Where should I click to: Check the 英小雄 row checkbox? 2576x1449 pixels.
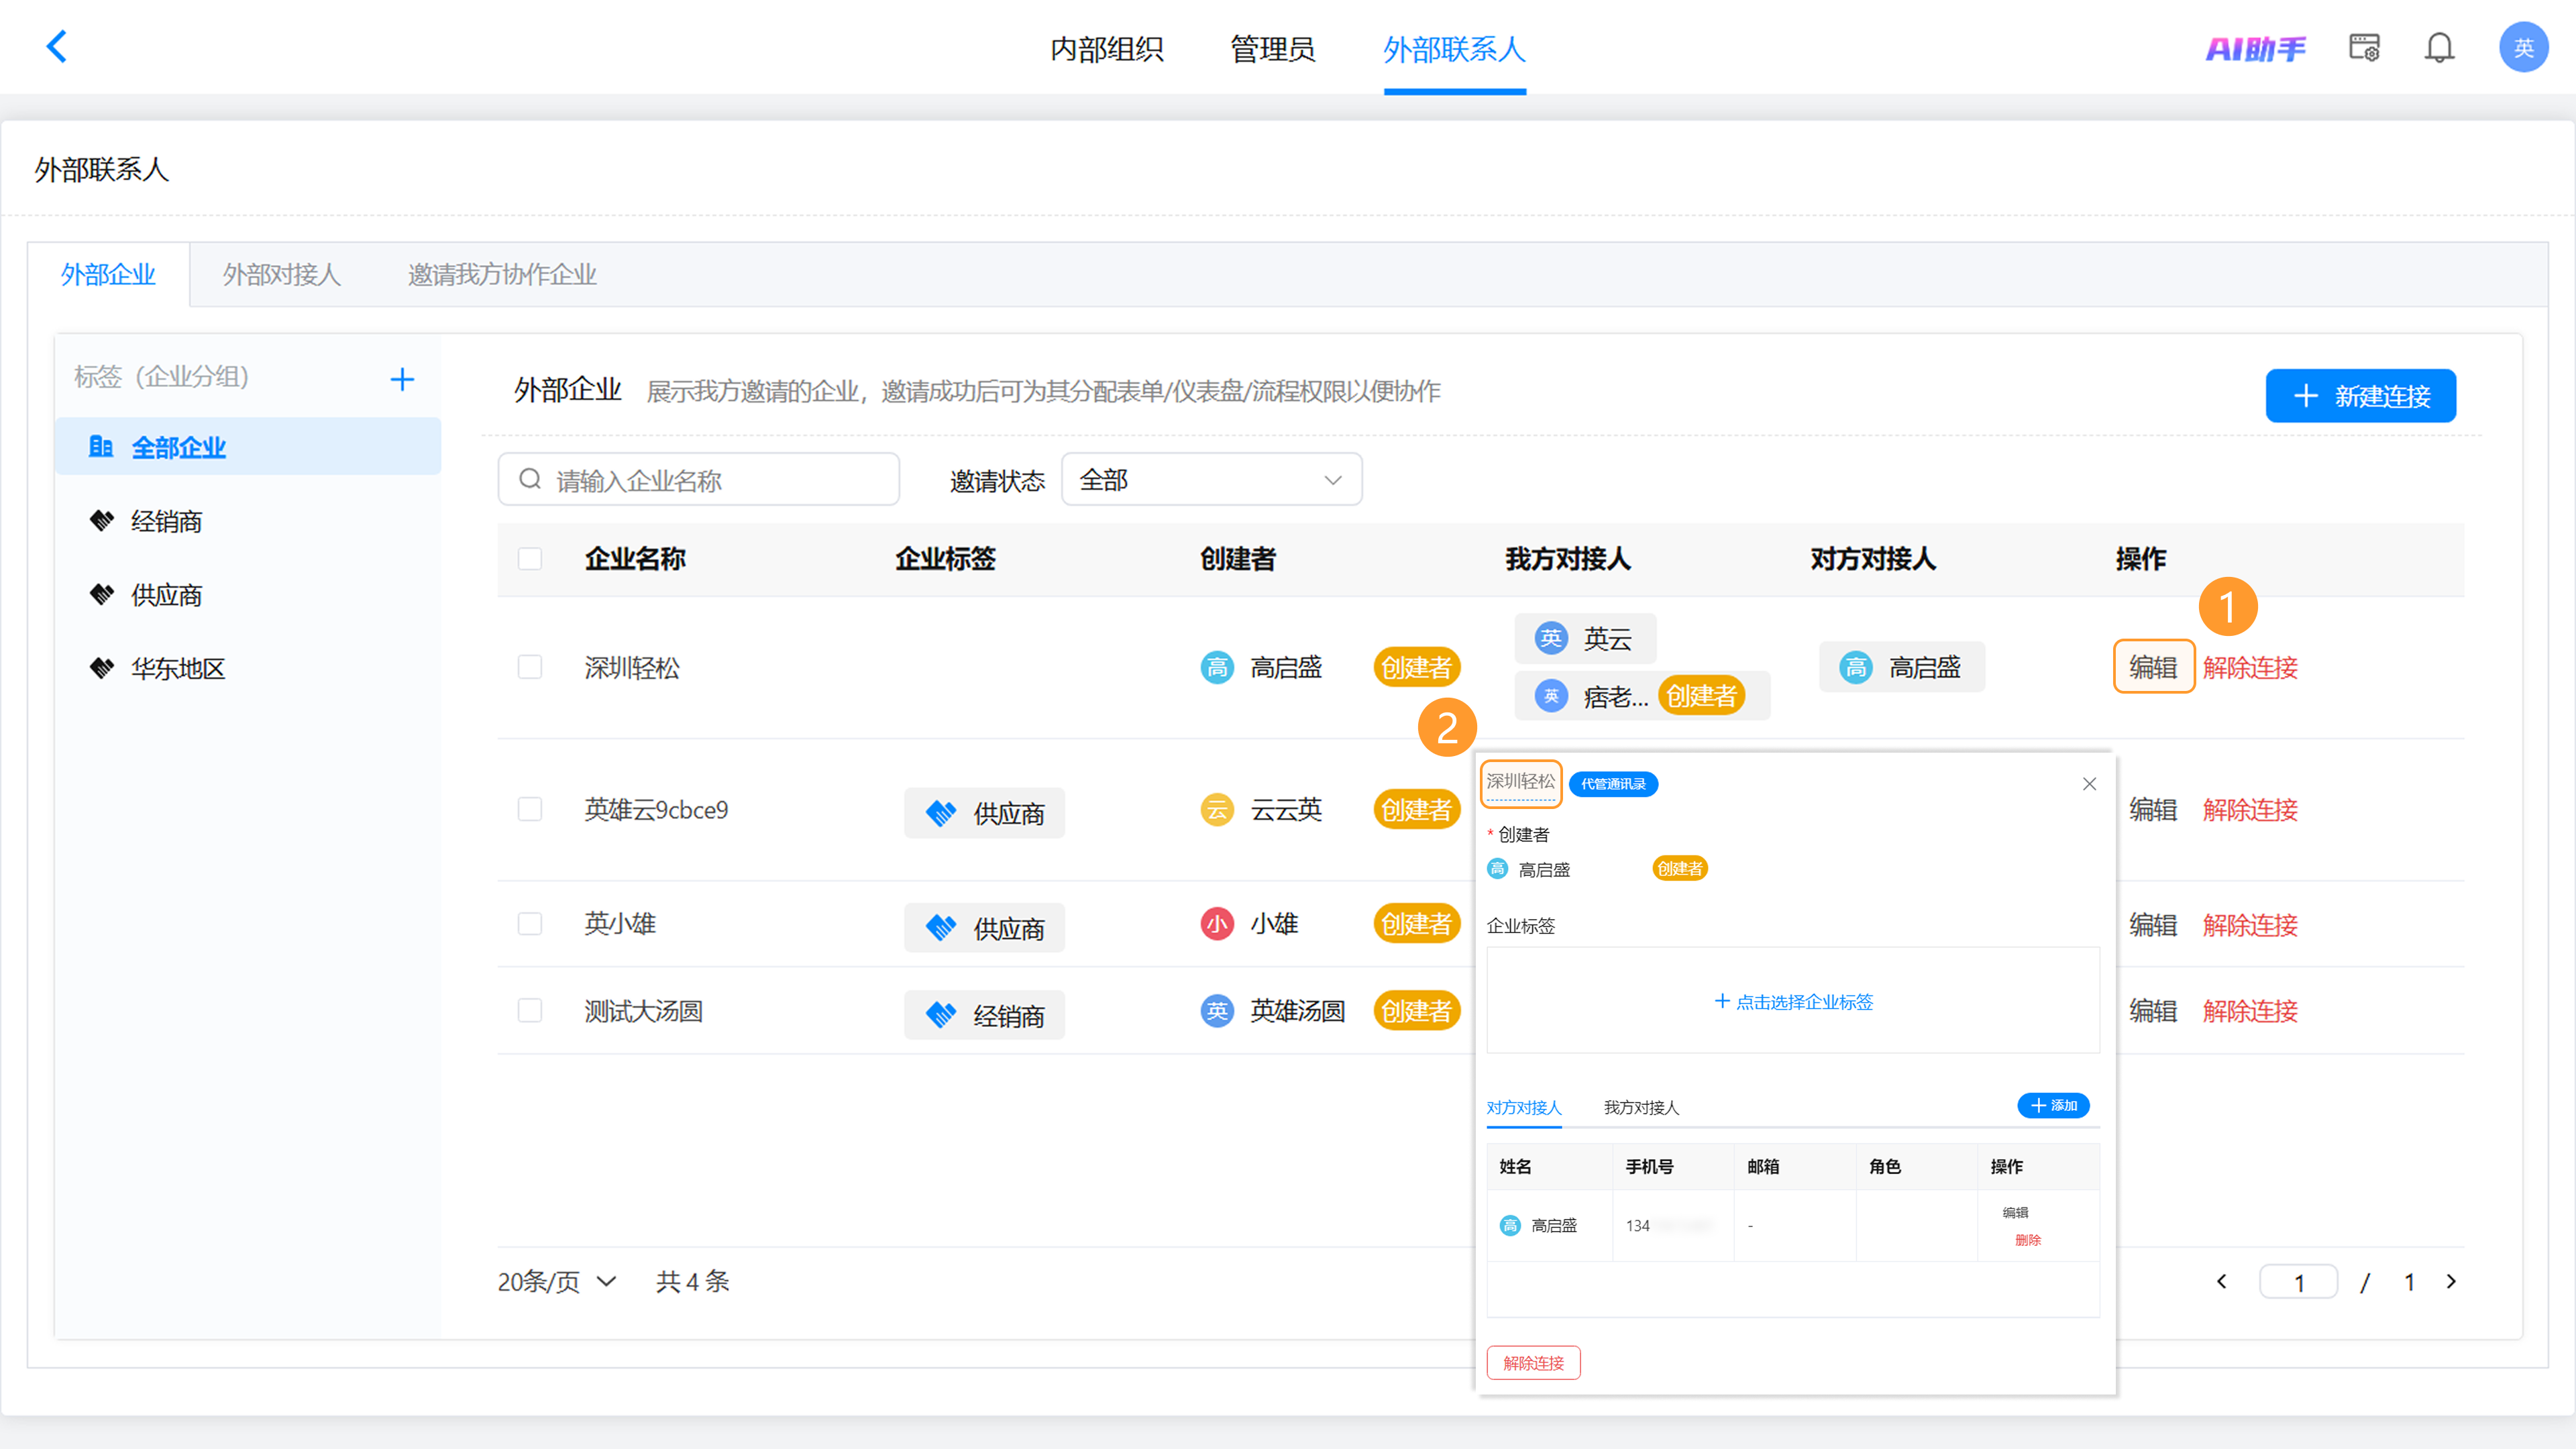click(530, 923)
